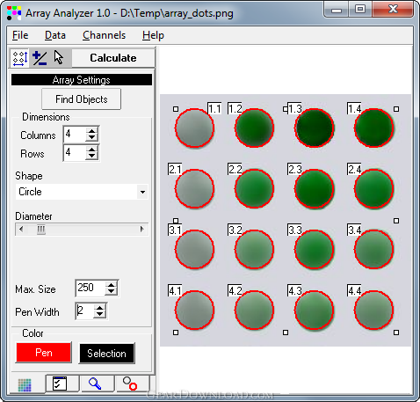Open the Channels menu
Screen dimensions: 420x402
[104, 35]
